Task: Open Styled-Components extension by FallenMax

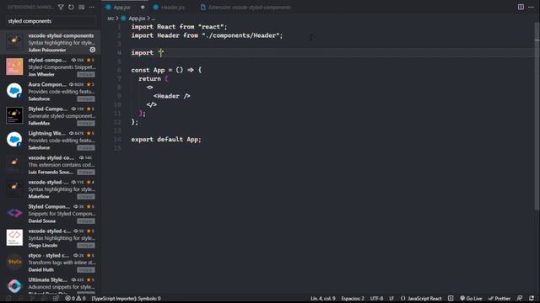Action: [x=51, y=115]
